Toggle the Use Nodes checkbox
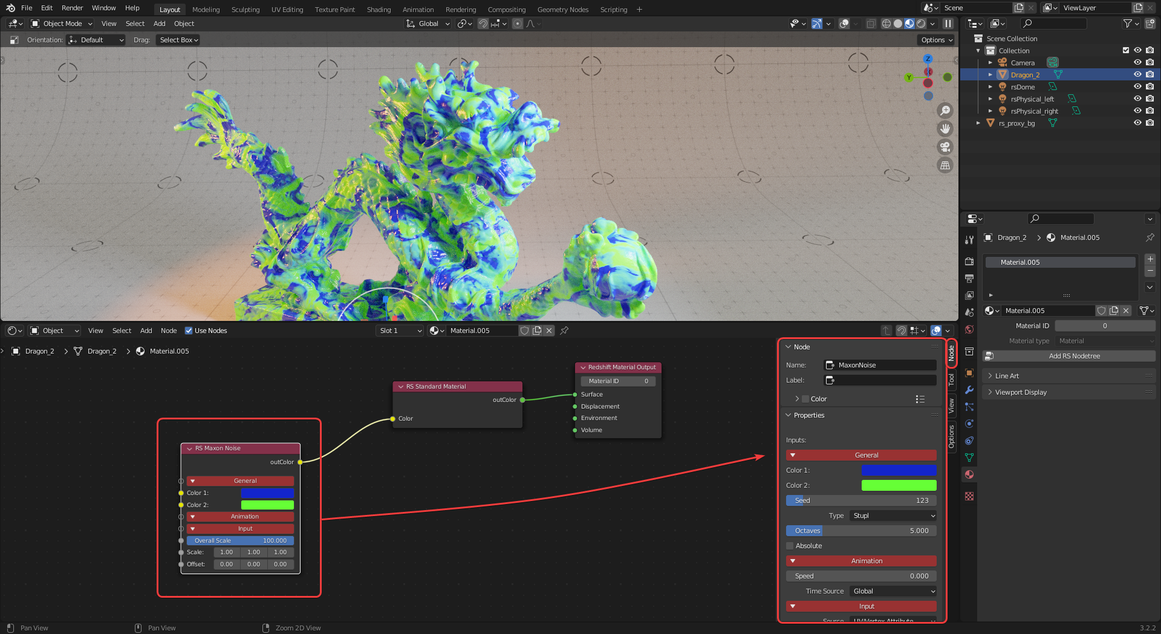1161x634 pixels. click(x=189, y=331)
